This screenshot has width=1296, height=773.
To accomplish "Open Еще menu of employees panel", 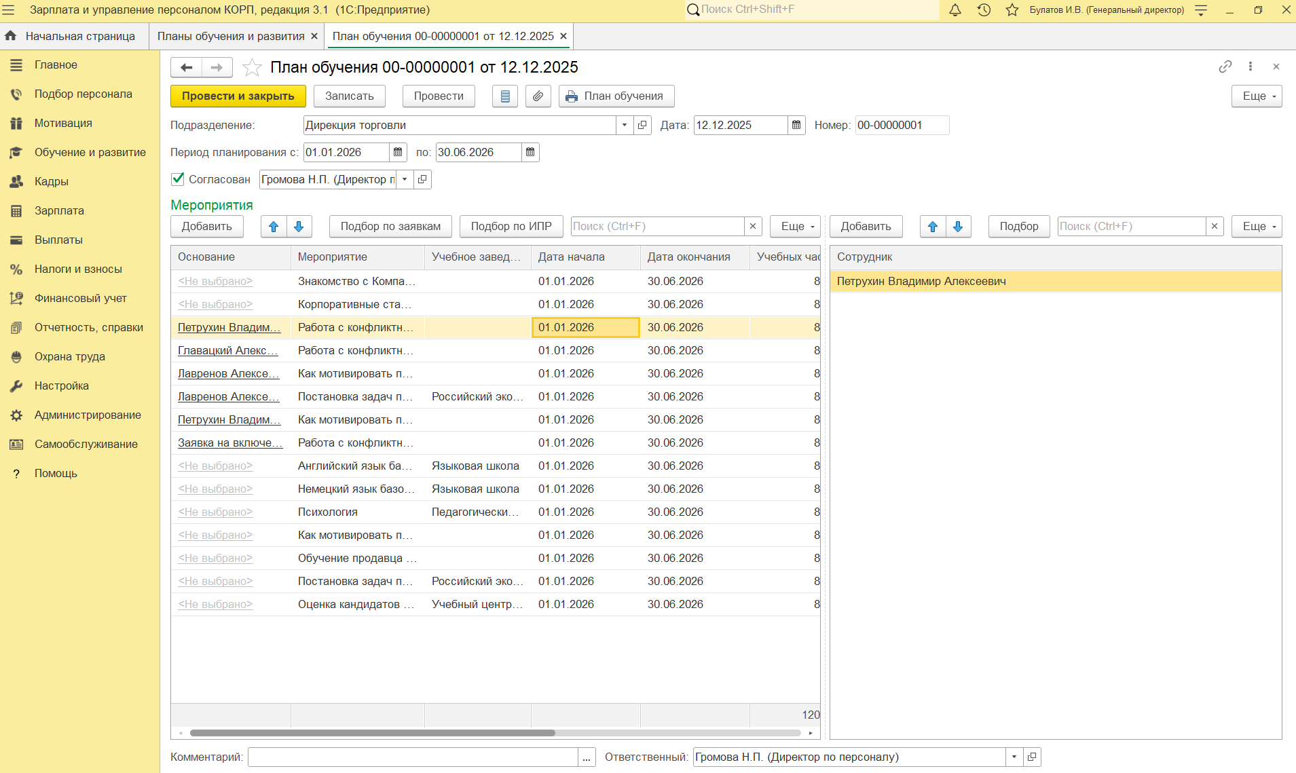I will (1257, 227).
